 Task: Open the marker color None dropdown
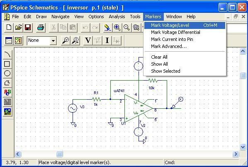[x=53, y=41]
